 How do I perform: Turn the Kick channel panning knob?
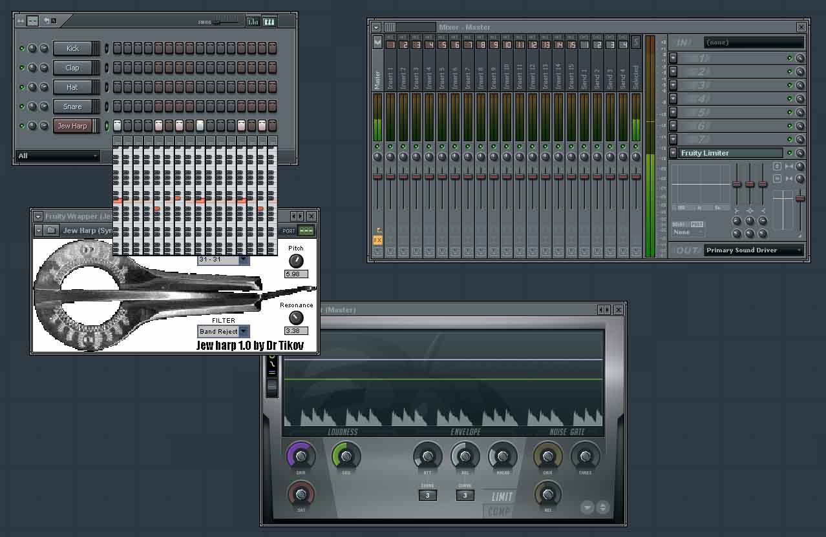pos(32,48)
